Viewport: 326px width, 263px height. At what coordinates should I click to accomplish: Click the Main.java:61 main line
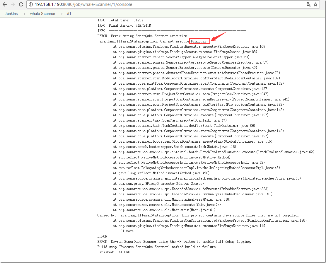click(164, 210)
